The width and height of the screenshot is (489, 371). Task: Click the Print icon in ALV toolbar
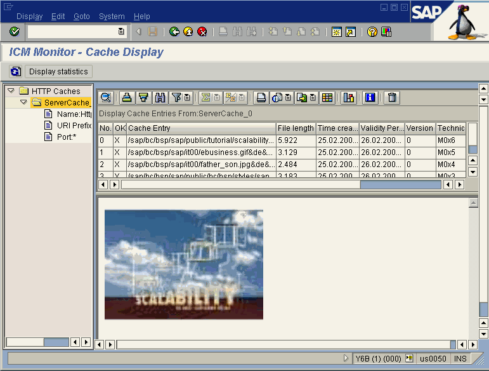click(261, 97)
